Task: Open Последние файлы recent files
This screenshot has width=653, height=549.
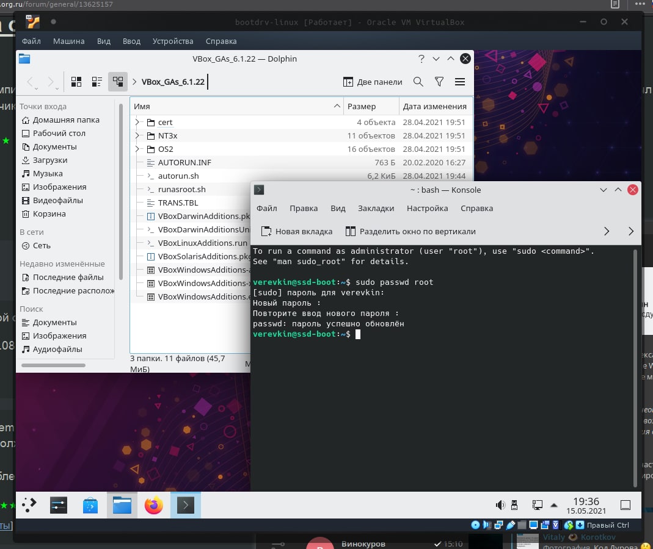Action: tap(63, 278)
